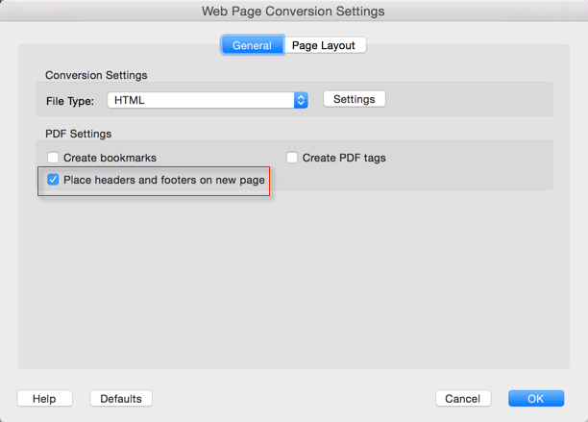
Task: Tick the Create PDF tags checkbox
Action: click(x=292, y=158)
